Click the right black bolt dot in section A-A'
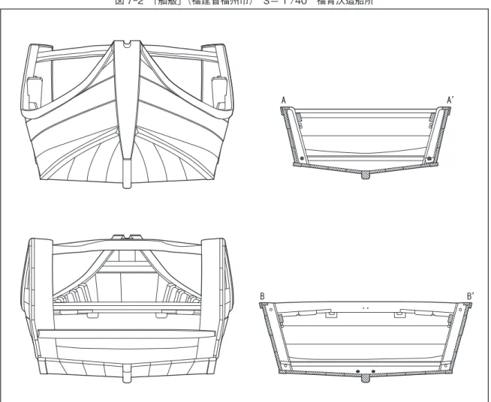 tap(429, 158)
